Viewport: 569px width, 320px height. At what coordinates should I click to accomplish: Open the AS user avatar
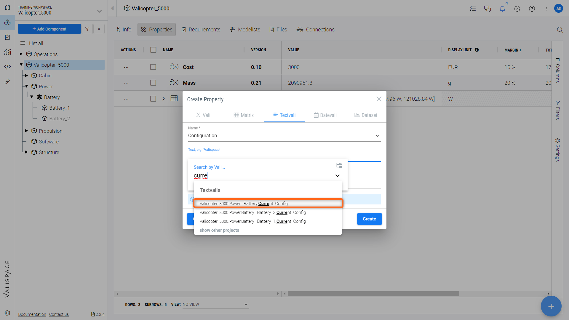click(559, 8)
